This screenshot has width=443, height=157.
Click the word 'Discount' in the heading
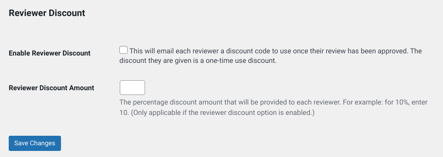click(x=67, y=13)
